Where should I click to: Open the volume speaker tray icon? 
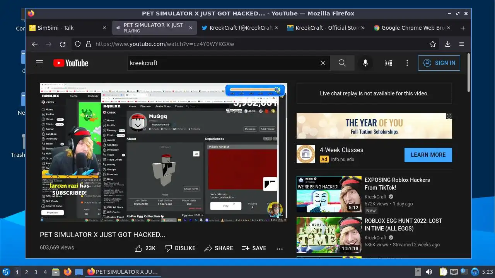tap(429, 272)
